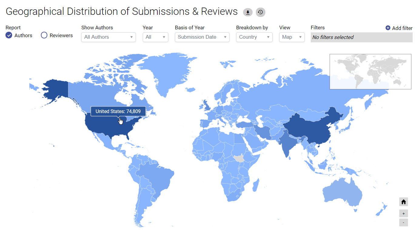The image size is (419, 234).
Task: Select the Authors report option
Action: [9, 35]
